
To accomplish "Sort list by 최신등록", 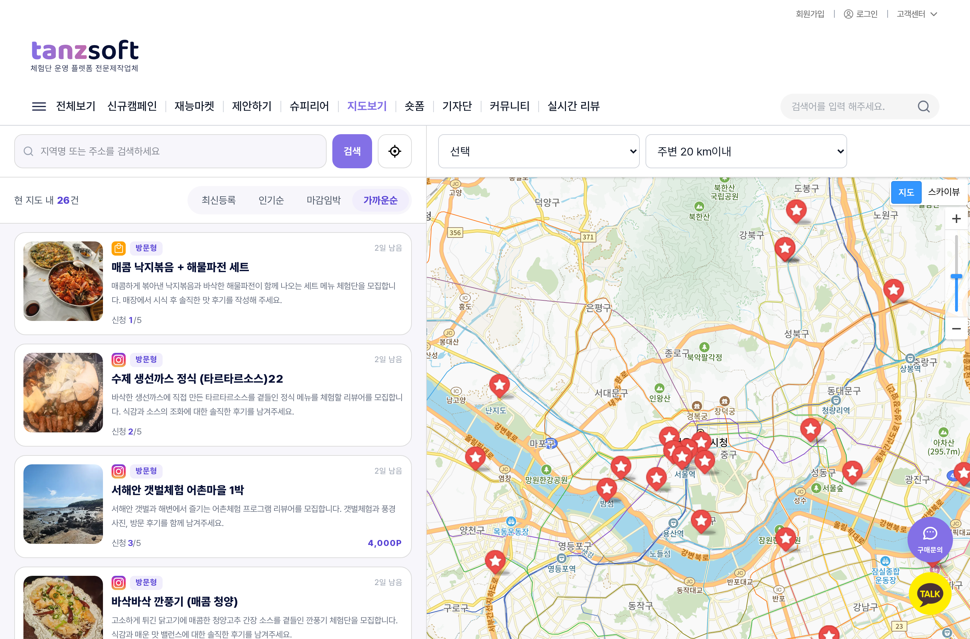I will (x=218, y=200).
